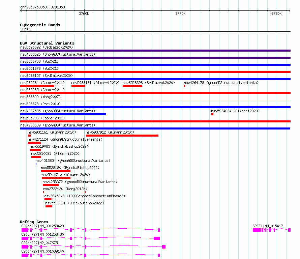Select the nsv4253372 gnomAD variant label
Screen dimensions: 300x259
[x=80, y=182]
